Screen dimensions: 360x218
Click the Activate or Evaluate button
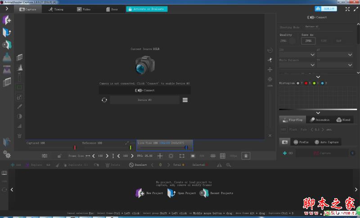(x=147, y=9)
